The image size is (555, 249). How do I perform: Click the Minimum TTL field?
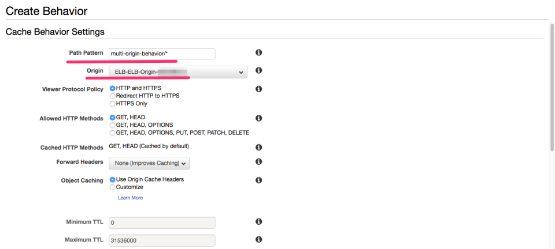click(162, 222)
